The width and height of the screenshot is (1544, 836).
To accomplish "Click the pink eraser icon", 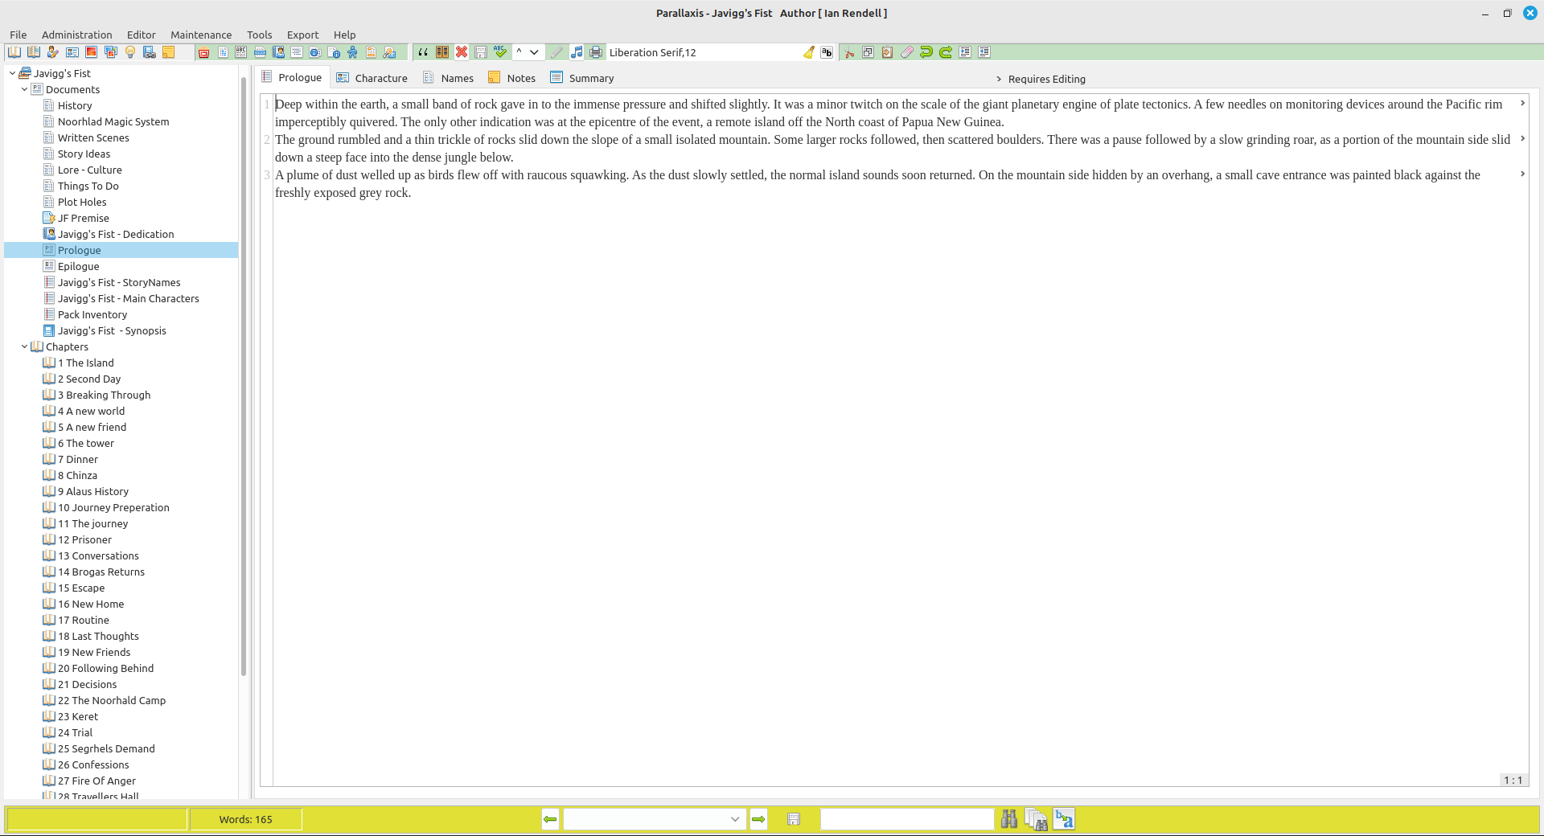I will 906,52.
